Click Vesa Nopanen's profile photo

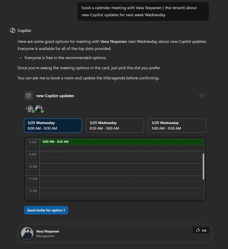click(x=27, y=233)
